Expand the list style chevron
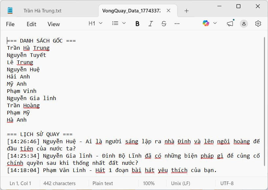Image resolution: width=268 pixels, height=190 pixels. (123, 23)
